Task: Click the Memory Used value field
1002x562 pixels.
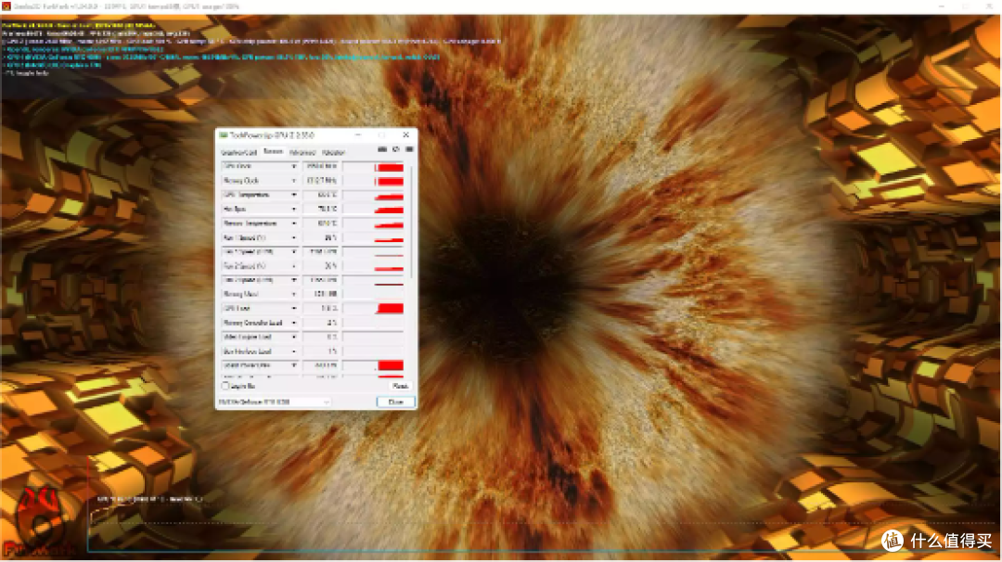Action: 321,294
